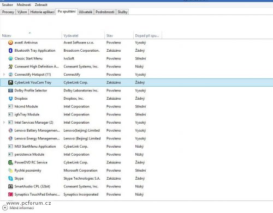Screen dimensions: 273x213
Task: Click Žádný impact in PowerDVD RC Service row
Action: pyautogui.click(x=140, y=162)
